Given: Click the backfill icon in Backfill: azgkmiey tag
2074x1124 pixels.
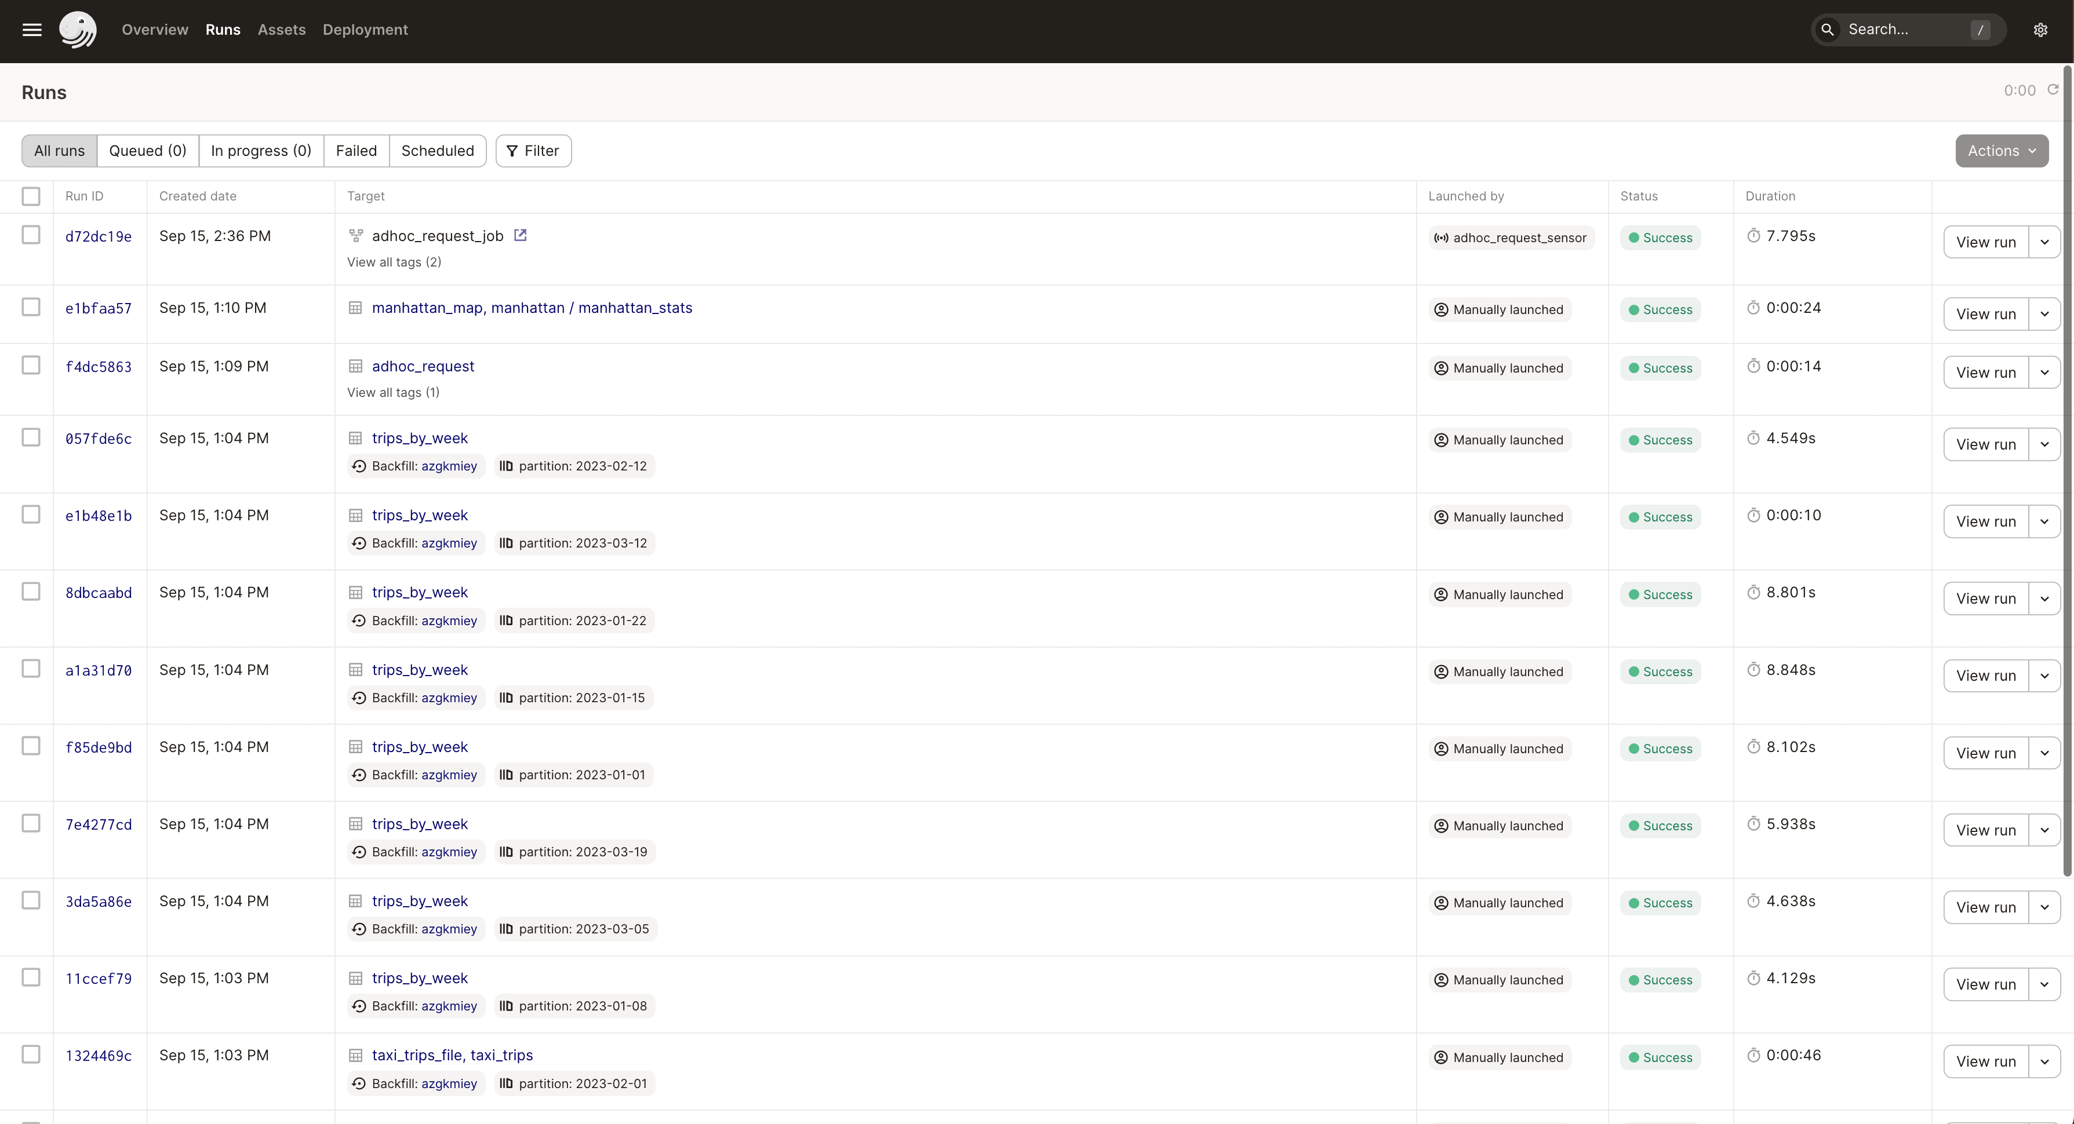Looking at the screenshot, I should pos(360,466).
